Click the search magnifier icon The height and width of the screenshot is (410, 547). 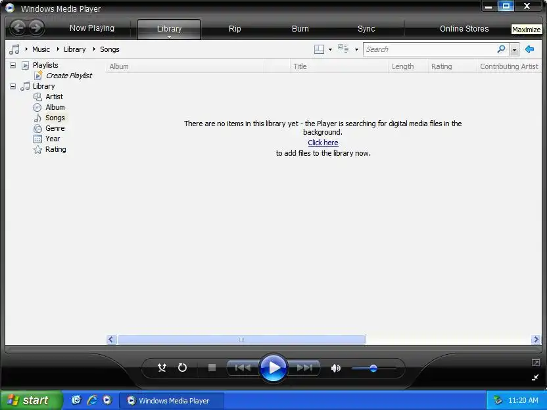click(501, 49)
